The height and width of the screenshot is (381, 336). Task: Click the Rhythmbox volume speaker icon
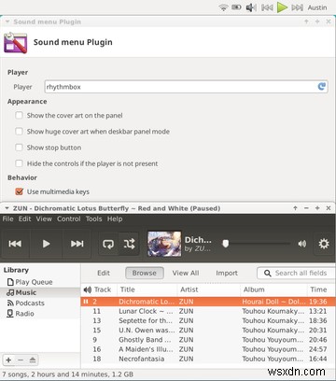pos(302,244)
